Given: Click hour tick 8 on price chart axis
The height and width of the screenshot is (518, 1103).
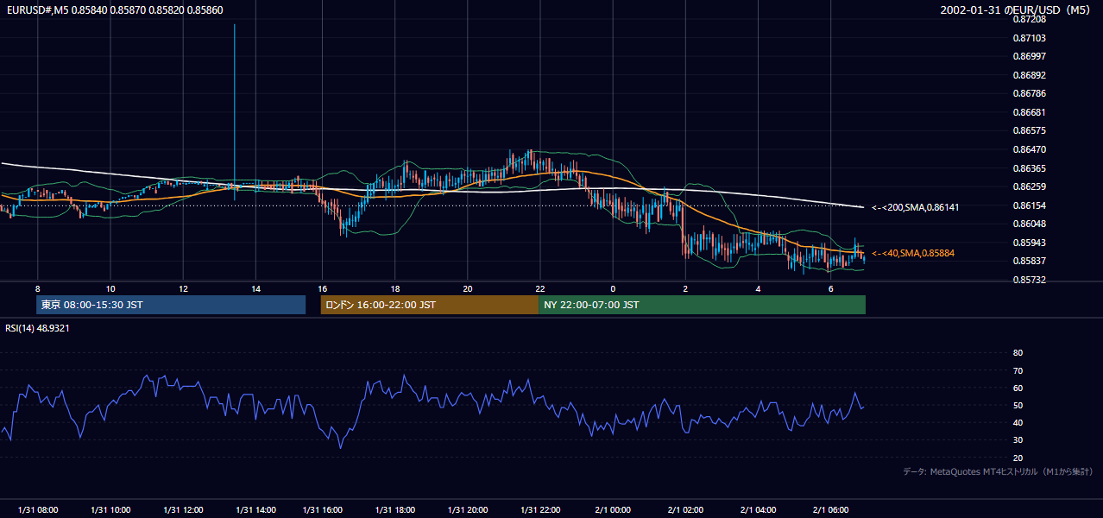Looking at the screenshot, I should [38, 288].
